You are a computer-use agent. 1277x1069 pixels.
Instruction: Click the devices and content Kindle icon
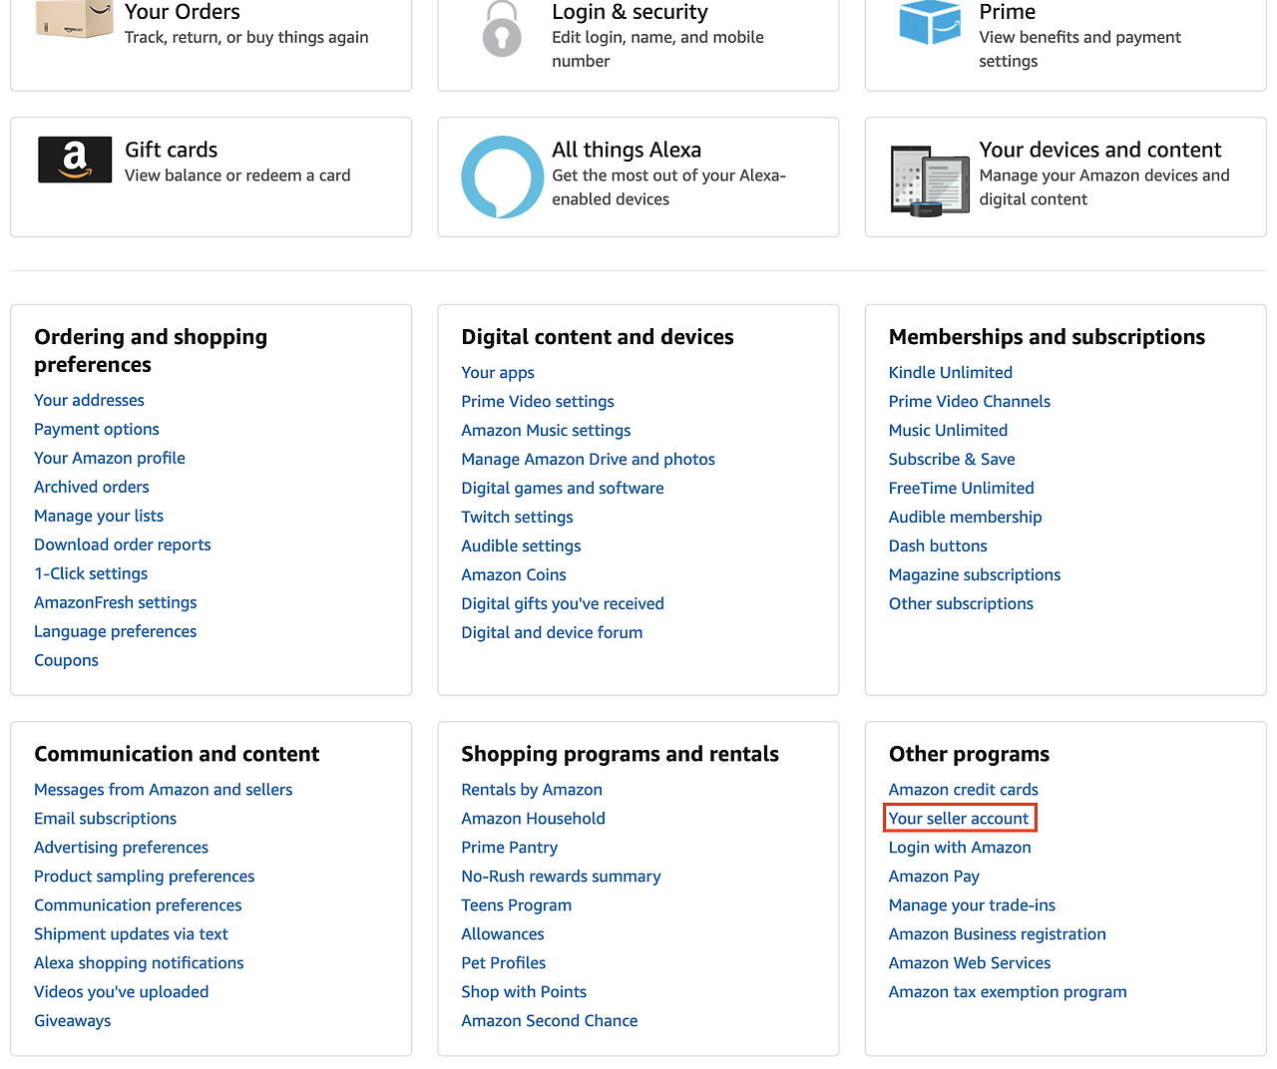click(930, 179)
